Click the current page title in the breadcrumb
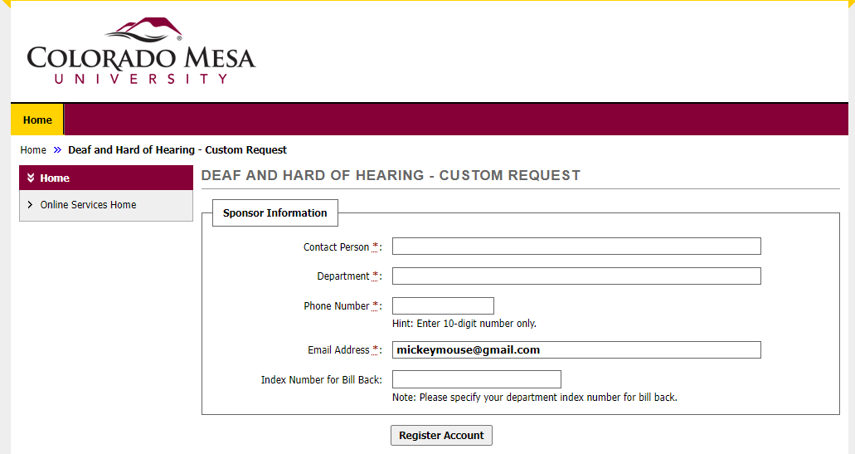Screen dimensions: 855x454 (x=177, y=150)
